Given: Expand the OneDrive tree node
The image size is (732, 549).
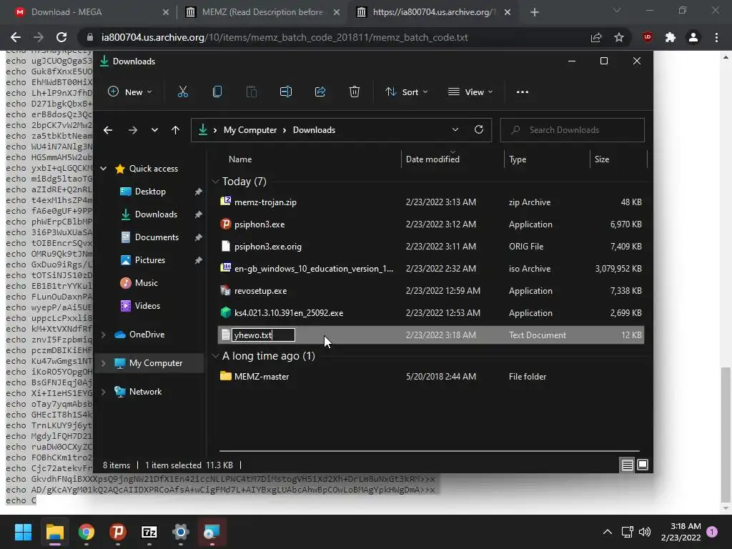Looking at the screenshot, I should 104,335.
